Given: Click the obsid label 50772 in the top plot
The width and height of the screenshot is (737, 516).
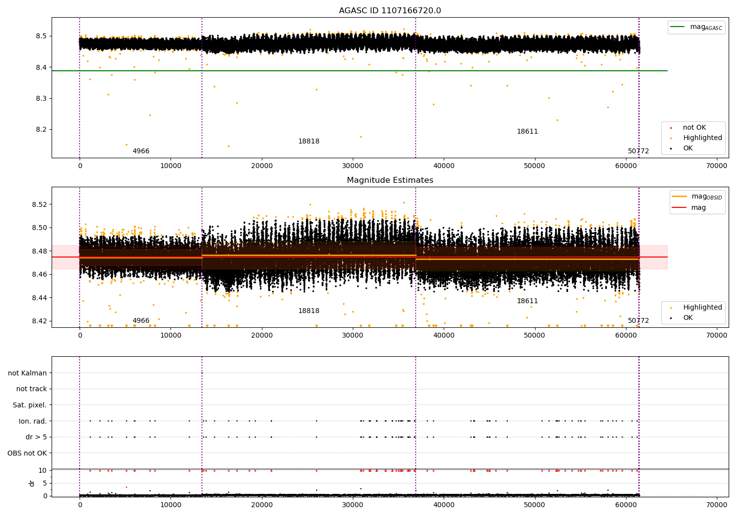Looking at the screenshot, I should click(x=638, y=151).
